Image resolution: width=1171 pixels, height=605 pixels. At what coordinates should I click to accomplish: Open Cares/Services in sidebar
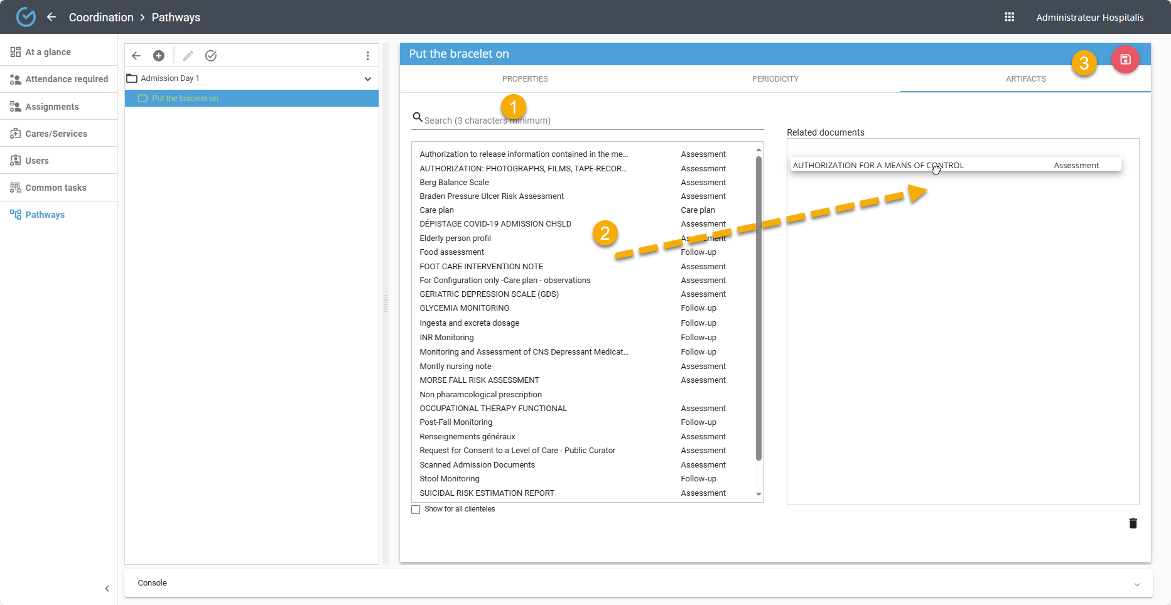point(56,134)
